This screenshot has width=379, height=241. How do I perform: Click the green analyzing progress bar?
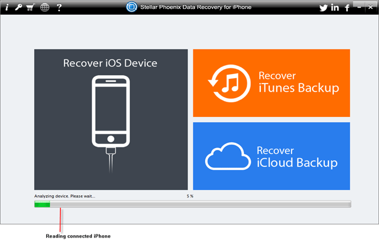[193, 204]
